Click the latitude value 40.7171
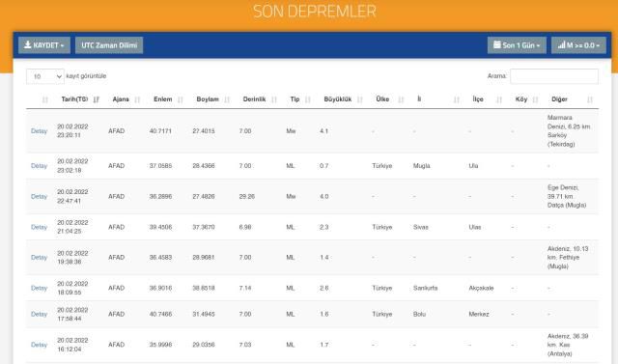 click(x=160, y=131)
